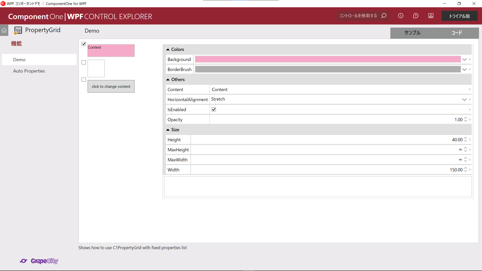The height and width of the screenshot is (271, 482).
Task: Click the MaxWidth property label
Action: (177, 160)
